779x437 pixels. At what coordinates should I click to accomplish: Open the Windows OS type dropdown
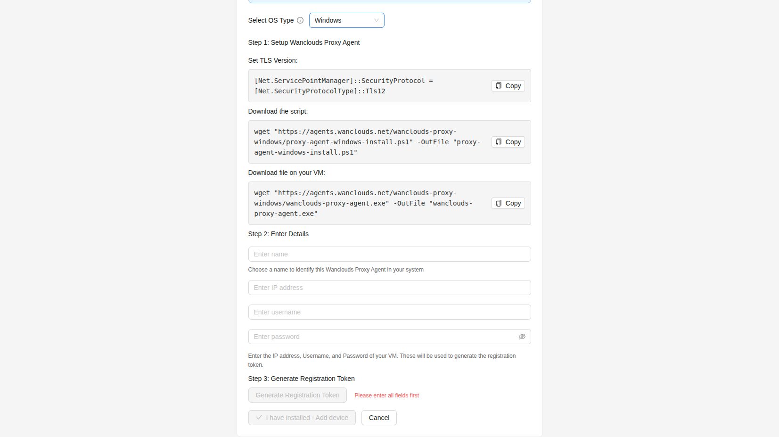tap(346, 20)
